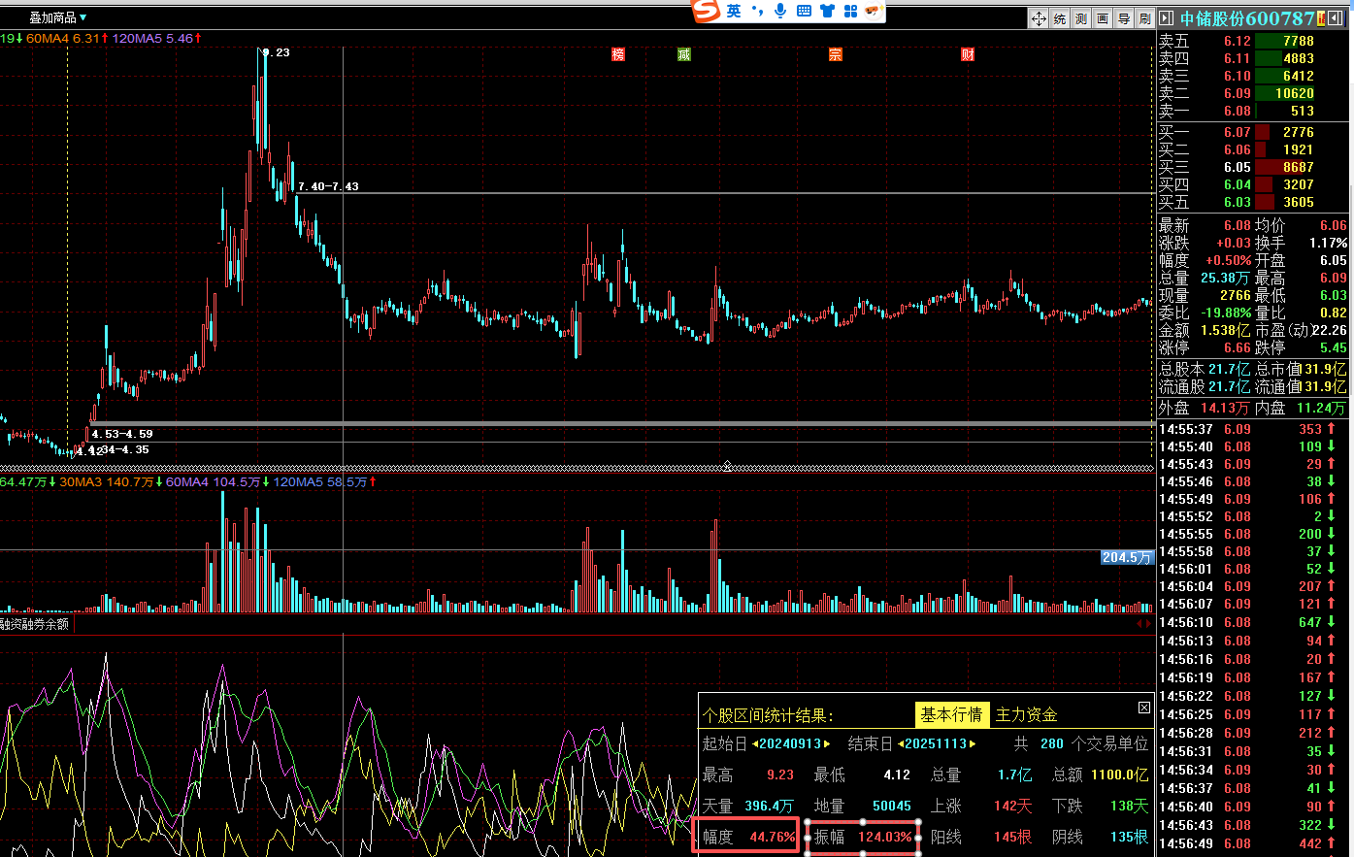Step the 起始日 start date forward
This screenshot has height=857, width=1354.
[x=827, y=744]
